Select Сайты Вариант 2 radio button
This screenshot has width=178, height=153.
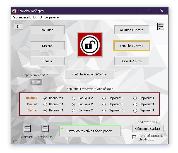coord(74,110)
